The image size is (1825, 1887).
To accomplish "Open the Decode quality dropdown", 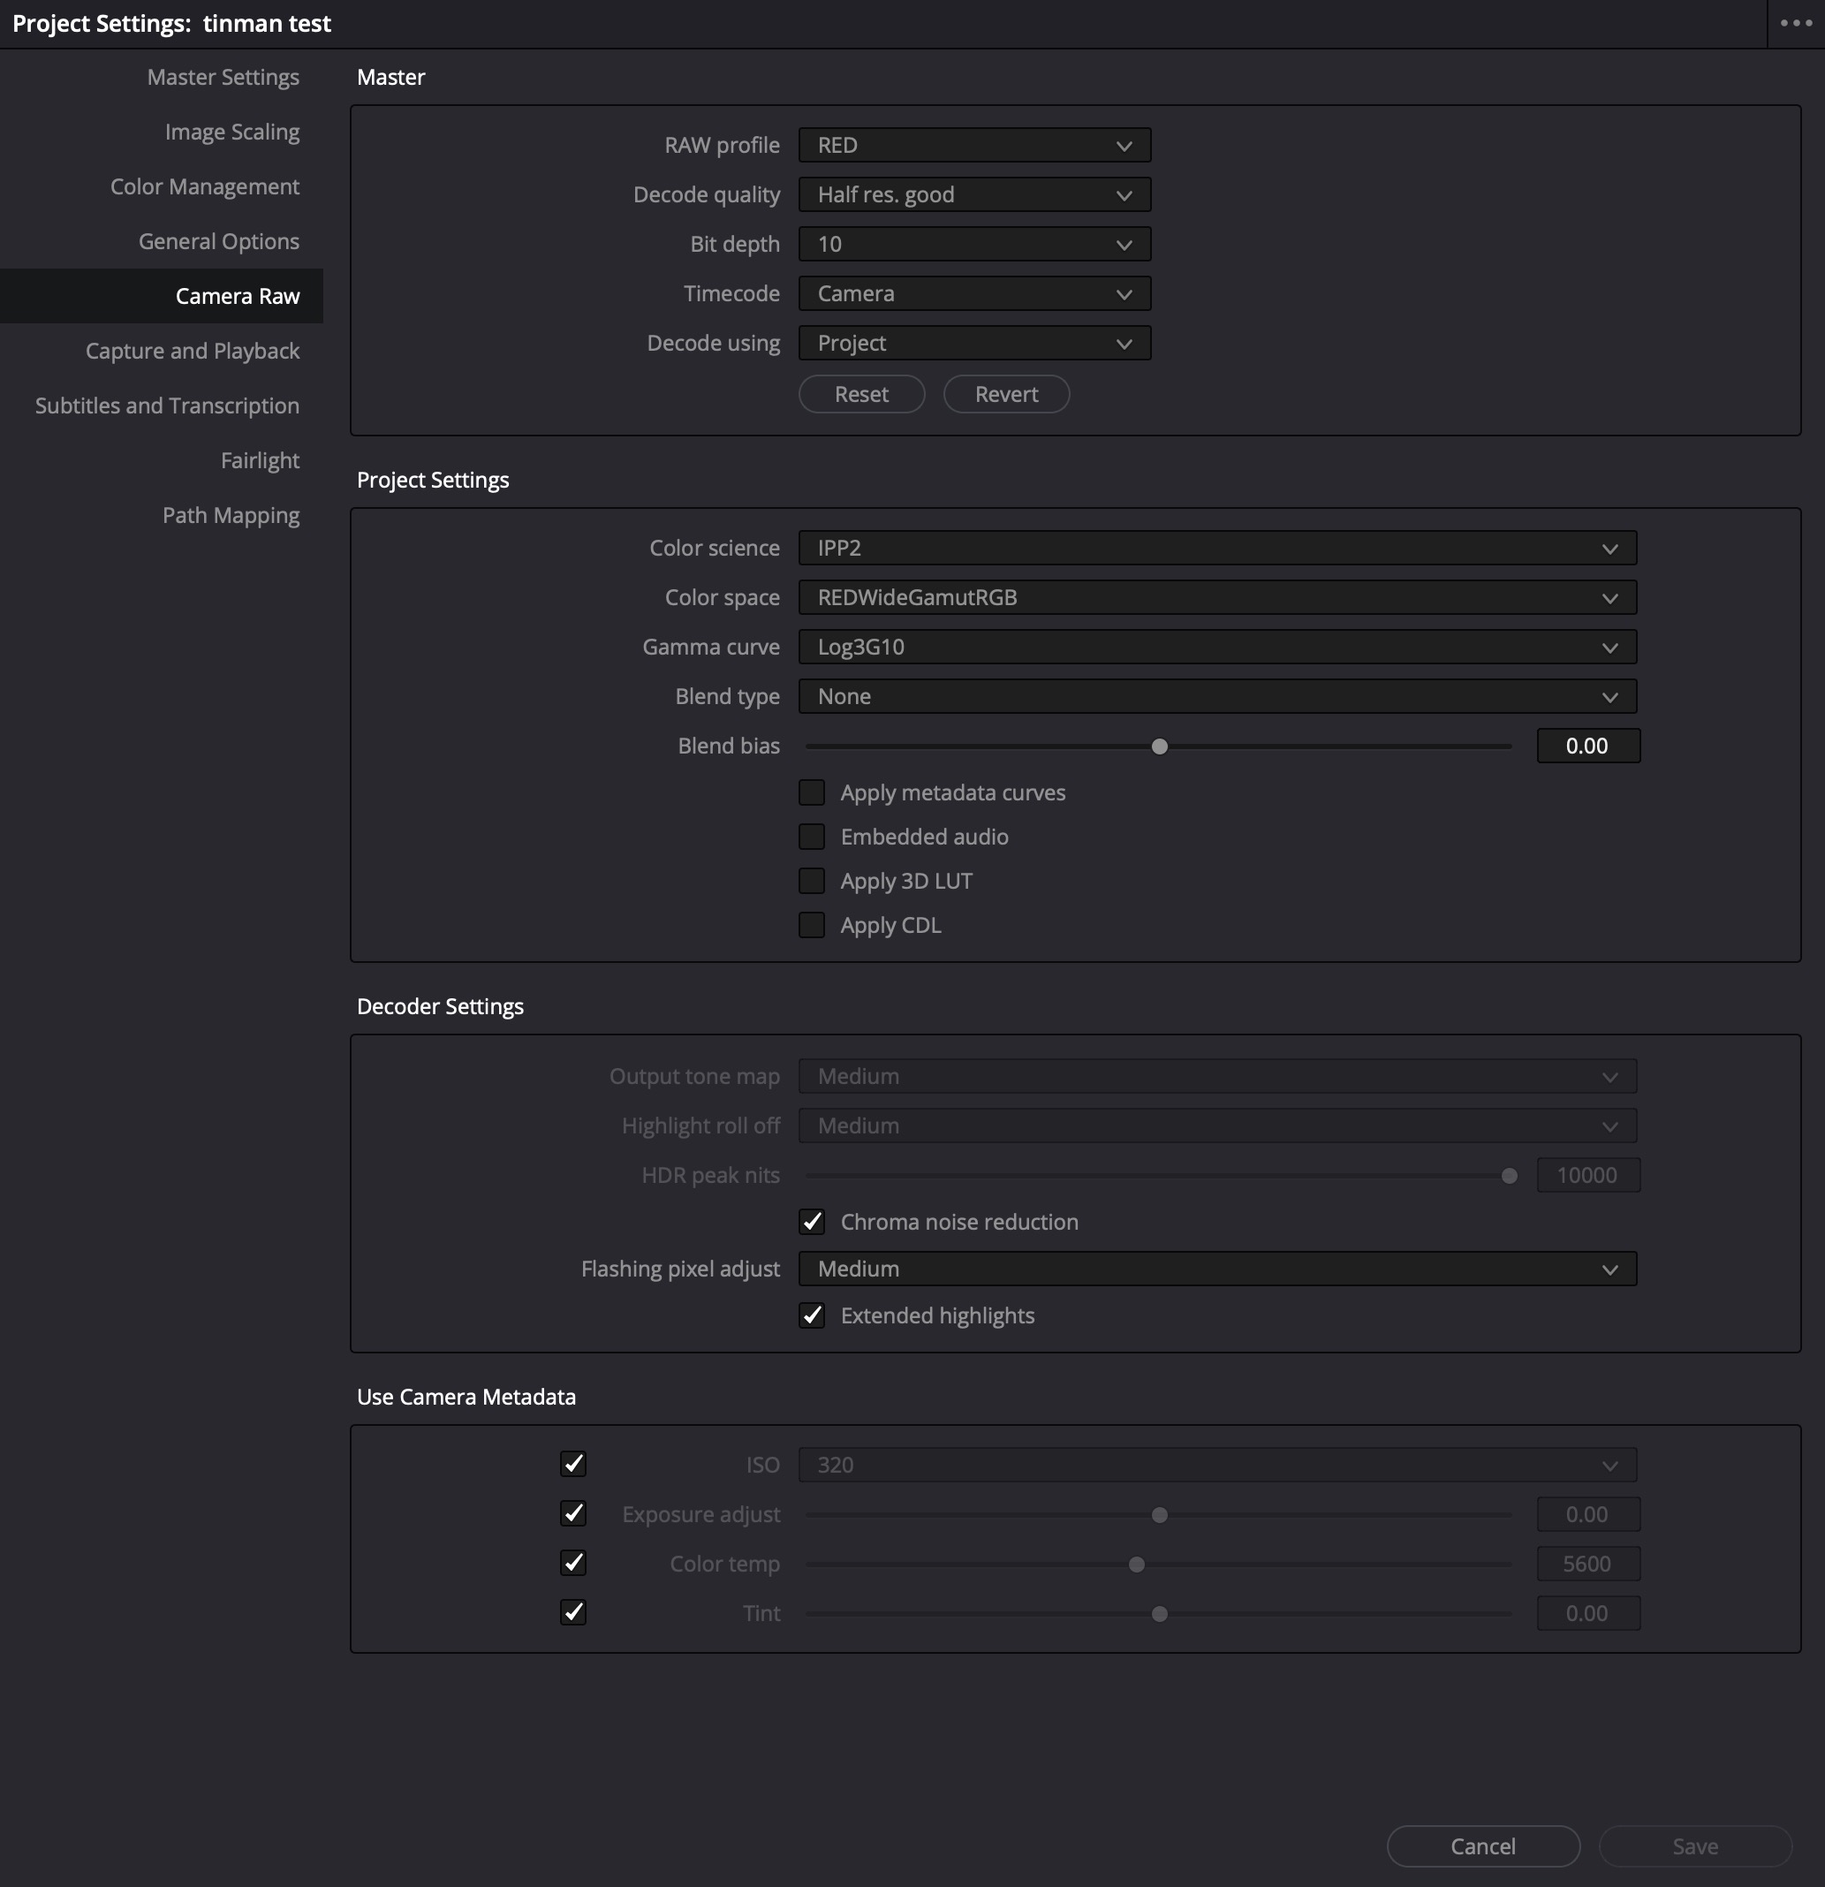I will click(974, 194).
